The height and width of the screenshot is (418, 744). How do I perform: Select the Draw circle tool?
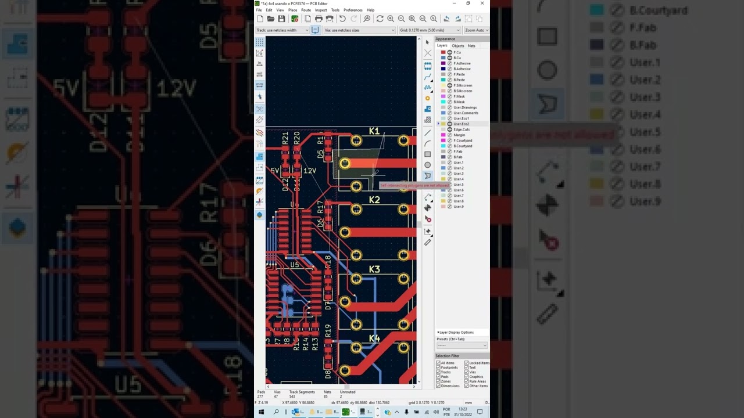(x=428, y=165)
